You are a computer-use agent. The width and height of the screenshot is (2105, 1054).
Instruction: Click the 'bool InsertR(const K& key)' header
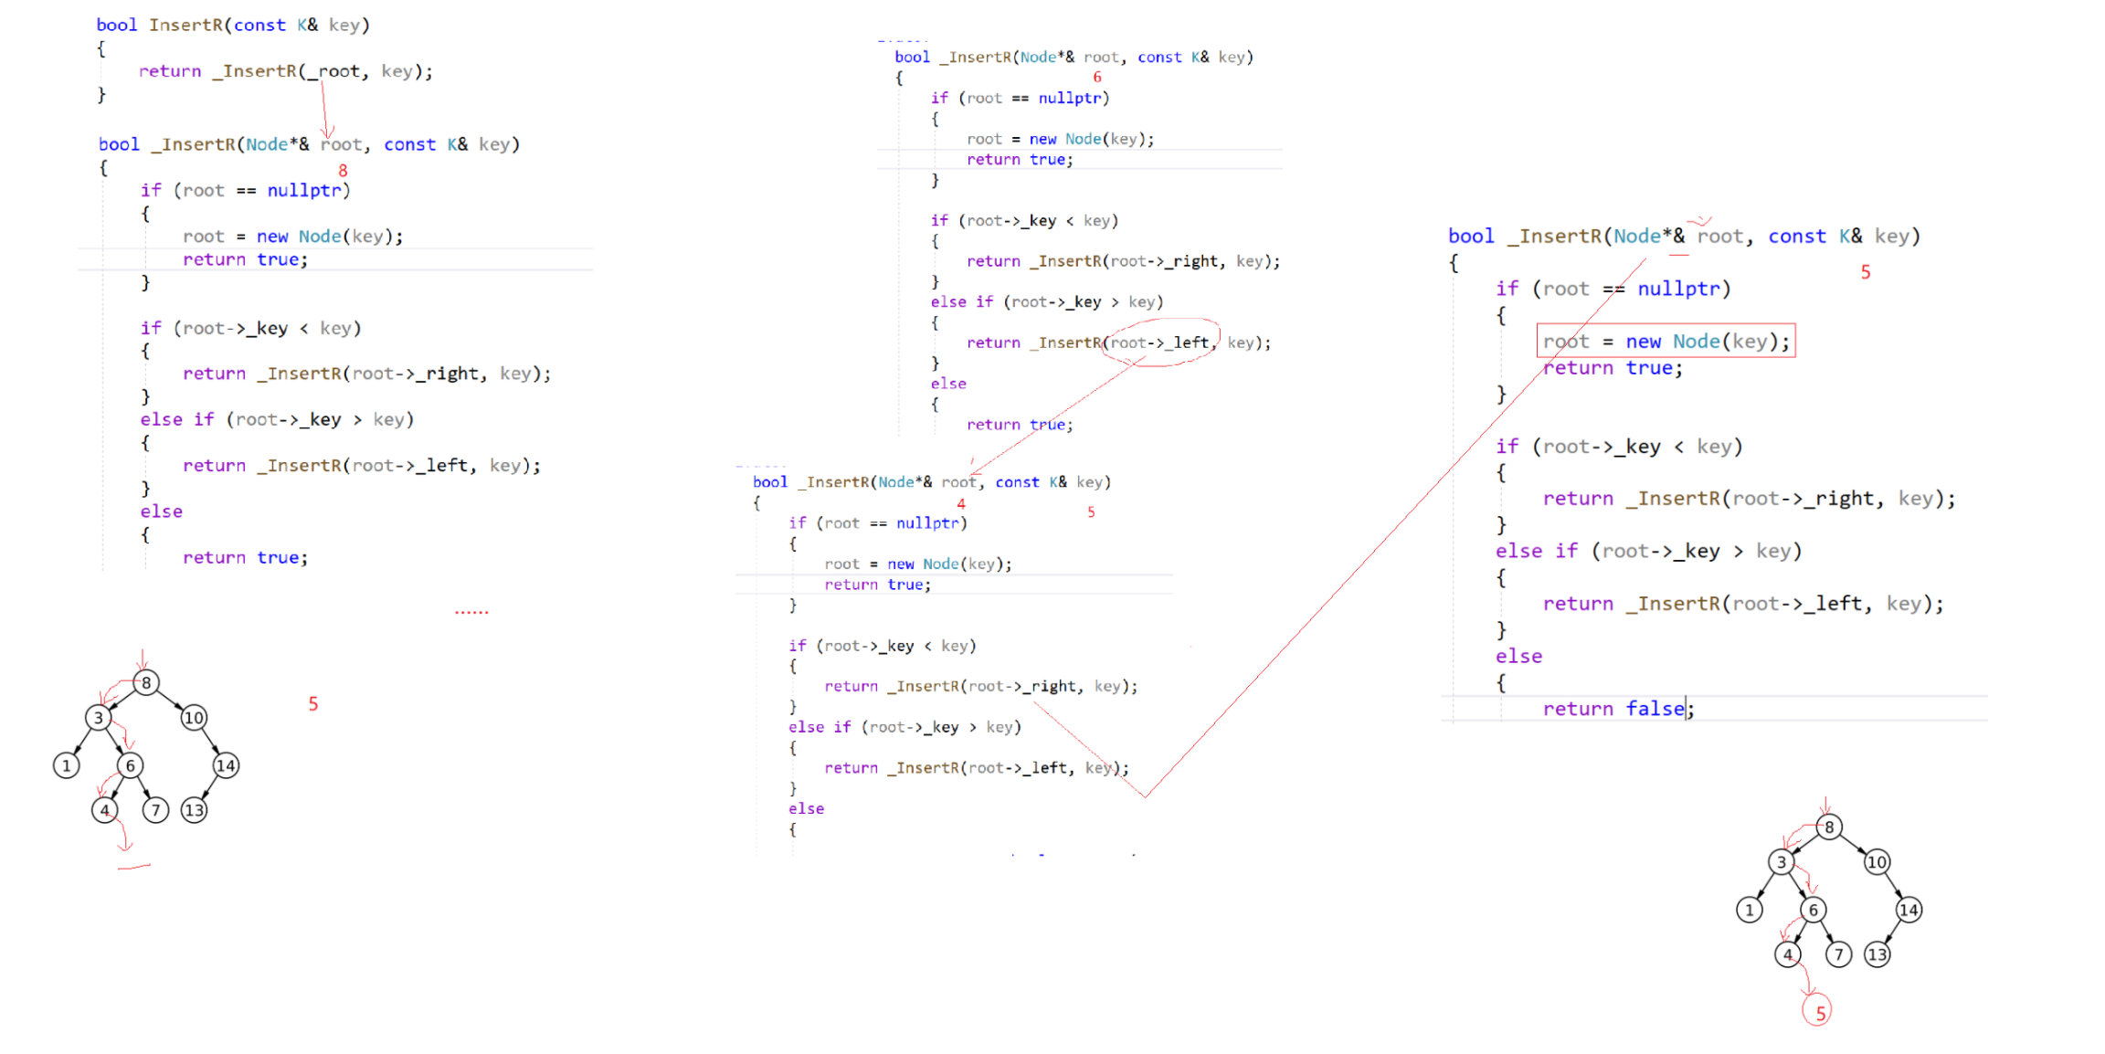[x=233, y=26]
